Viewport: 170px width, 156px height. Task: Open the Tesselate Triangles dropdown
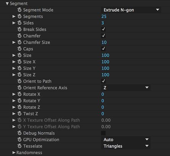click(x=126, y=146)
